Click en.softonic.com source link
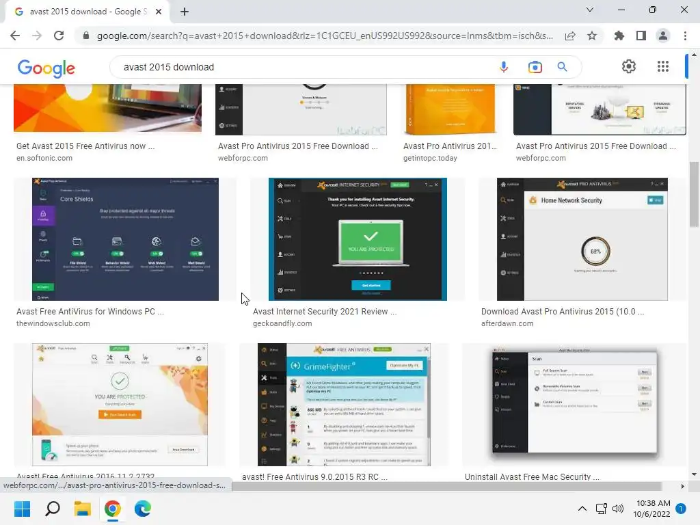This screenshot has height=525, width=700. tap(44, 158)
